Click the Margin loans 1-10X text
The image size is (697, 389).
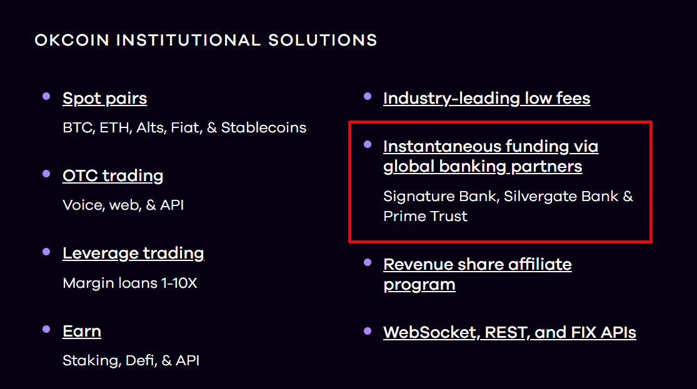pos(130,283)
